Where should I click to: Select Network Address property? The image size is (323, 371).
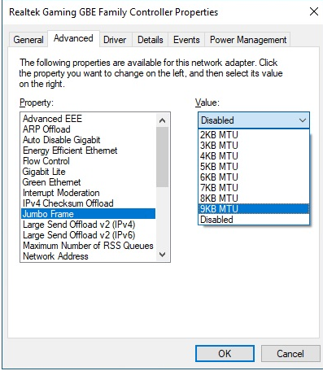tap(88, 256)
